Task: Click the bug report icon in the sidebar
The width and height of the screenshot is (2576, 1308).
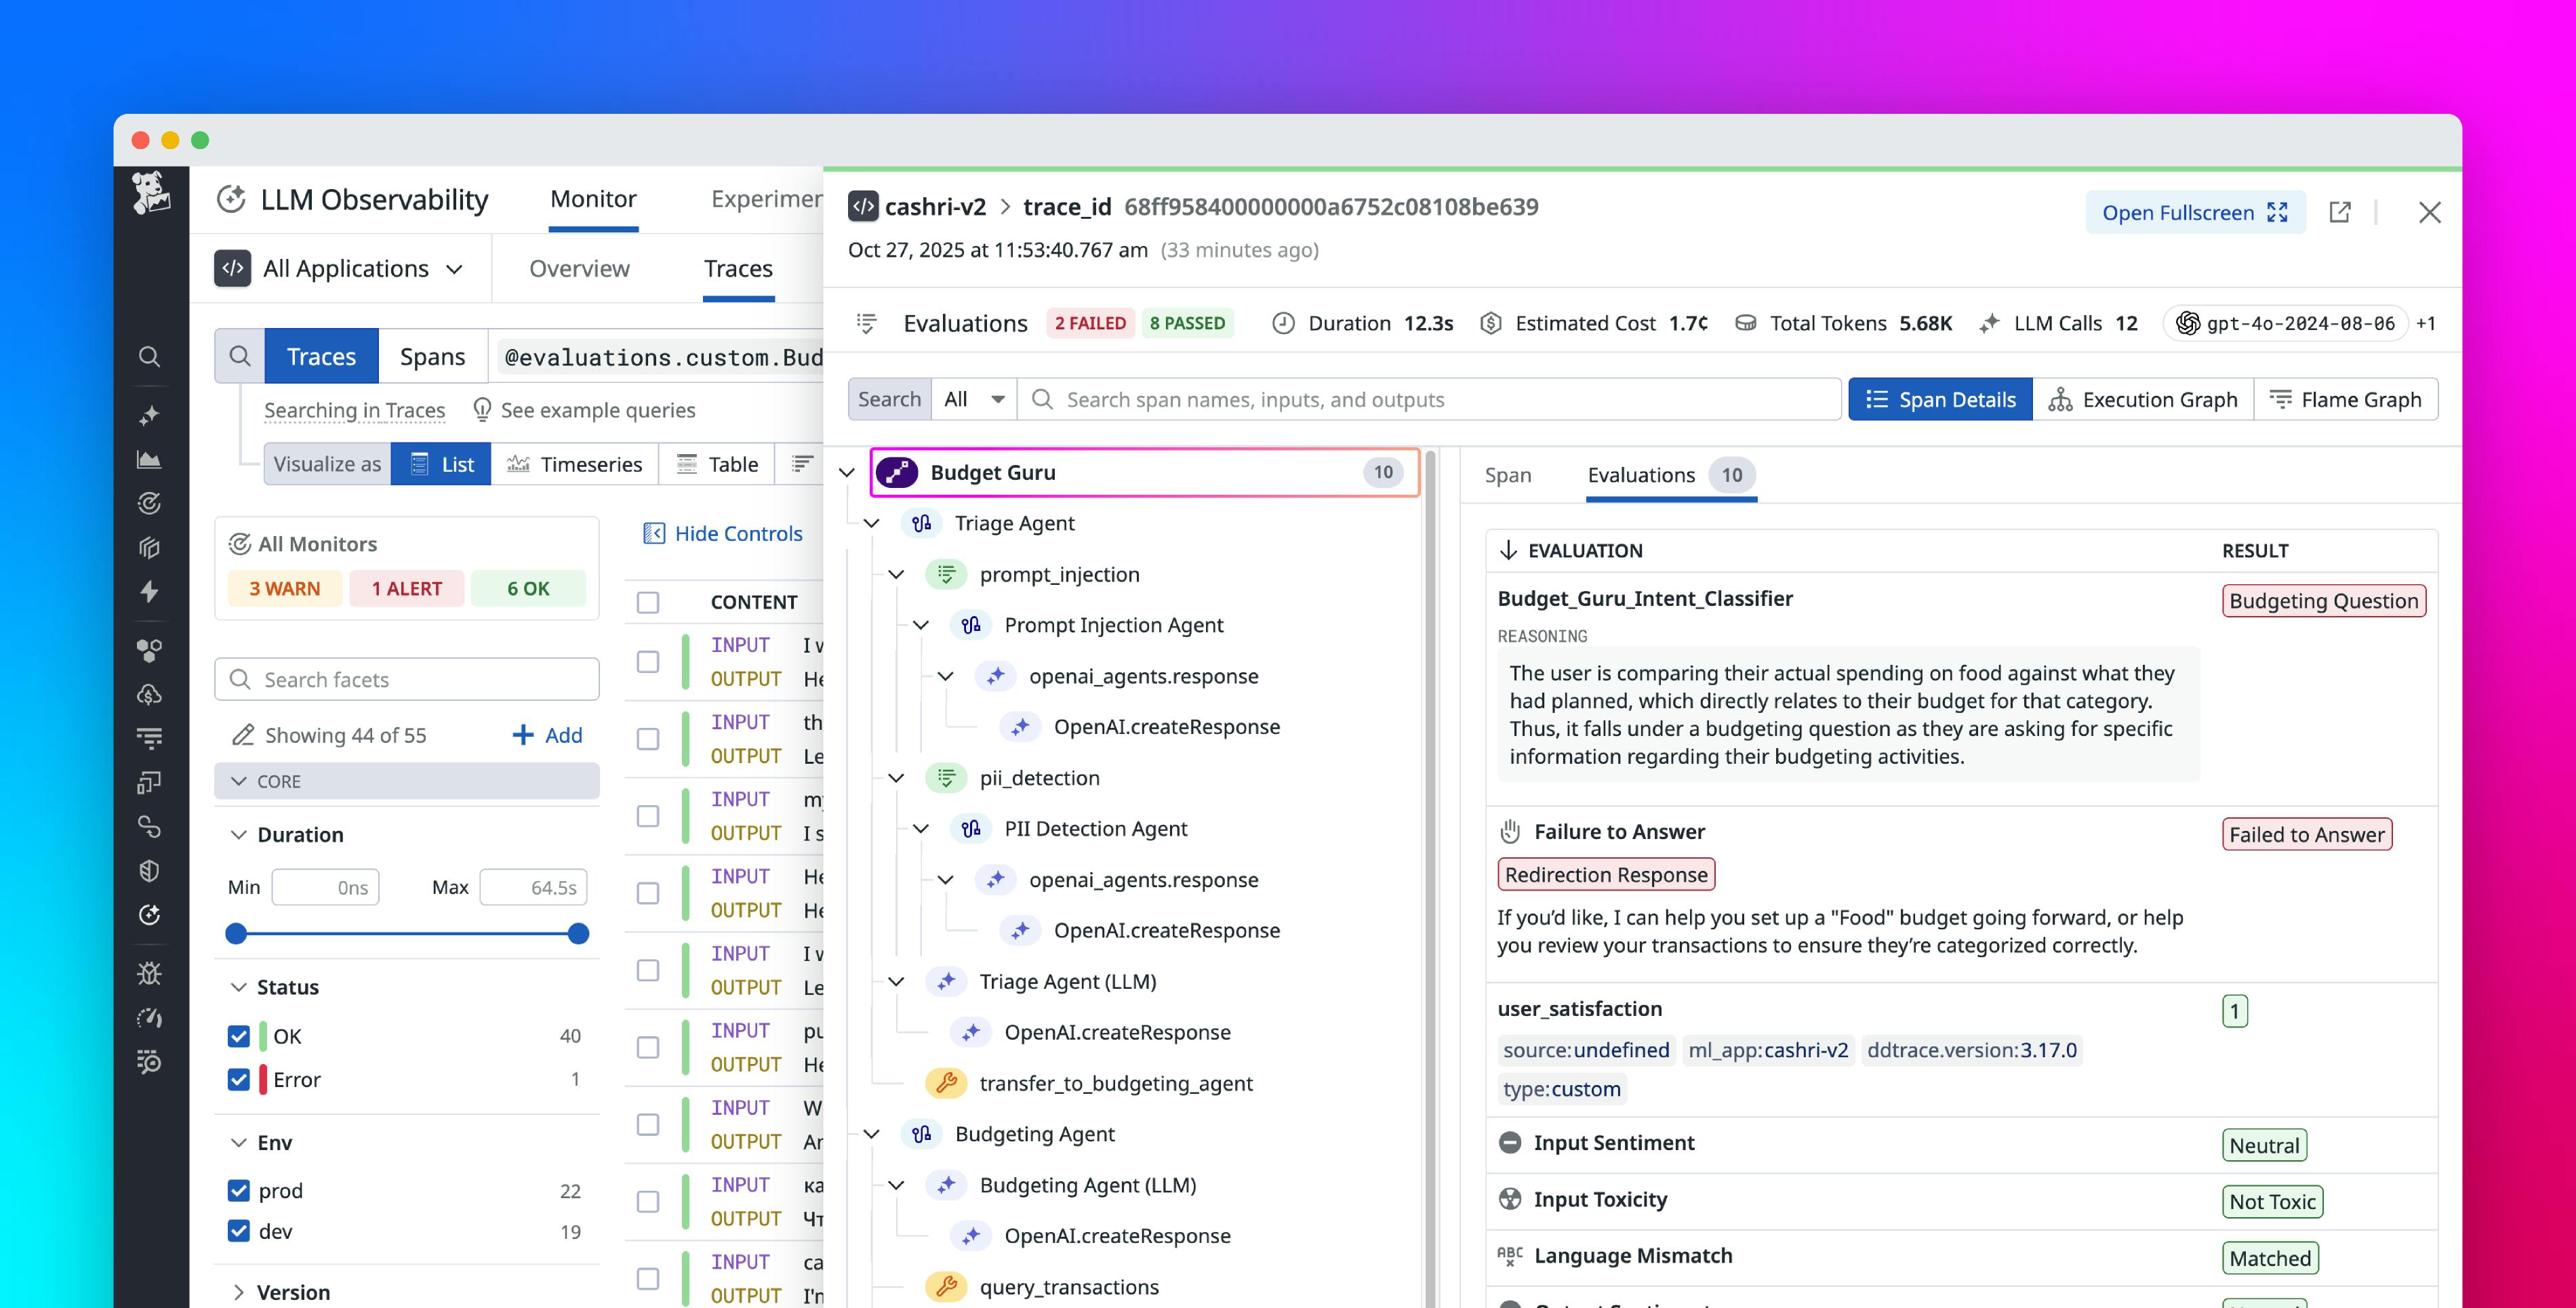Action: click(149, 972)
